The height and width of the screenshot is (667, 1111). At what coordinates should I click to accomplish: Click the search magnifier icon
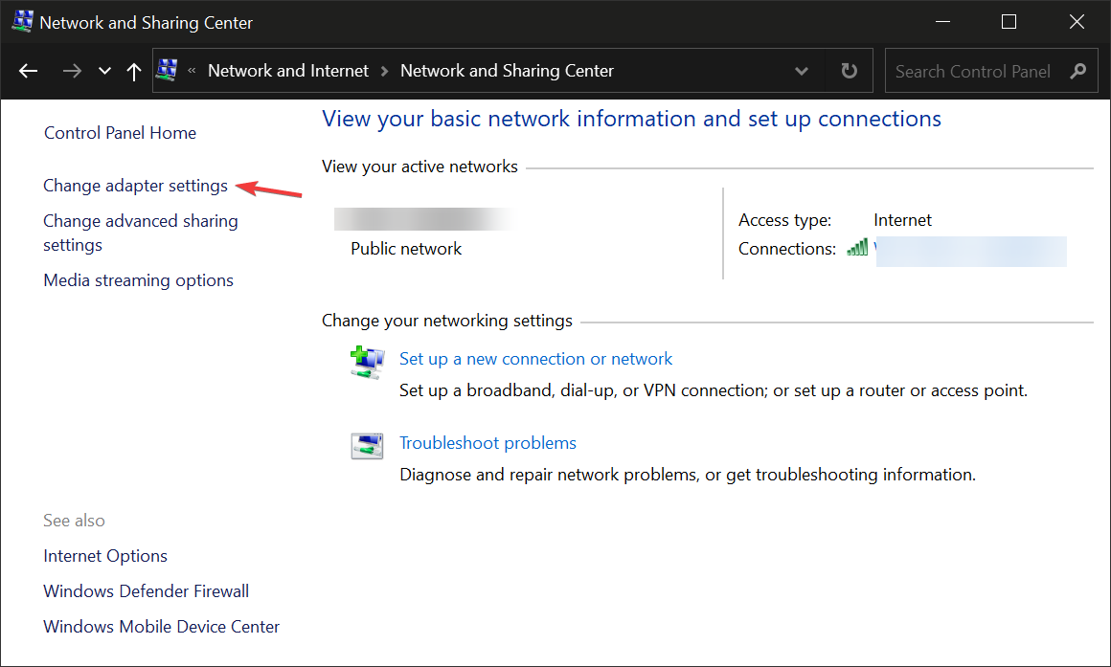(1078, 72)
